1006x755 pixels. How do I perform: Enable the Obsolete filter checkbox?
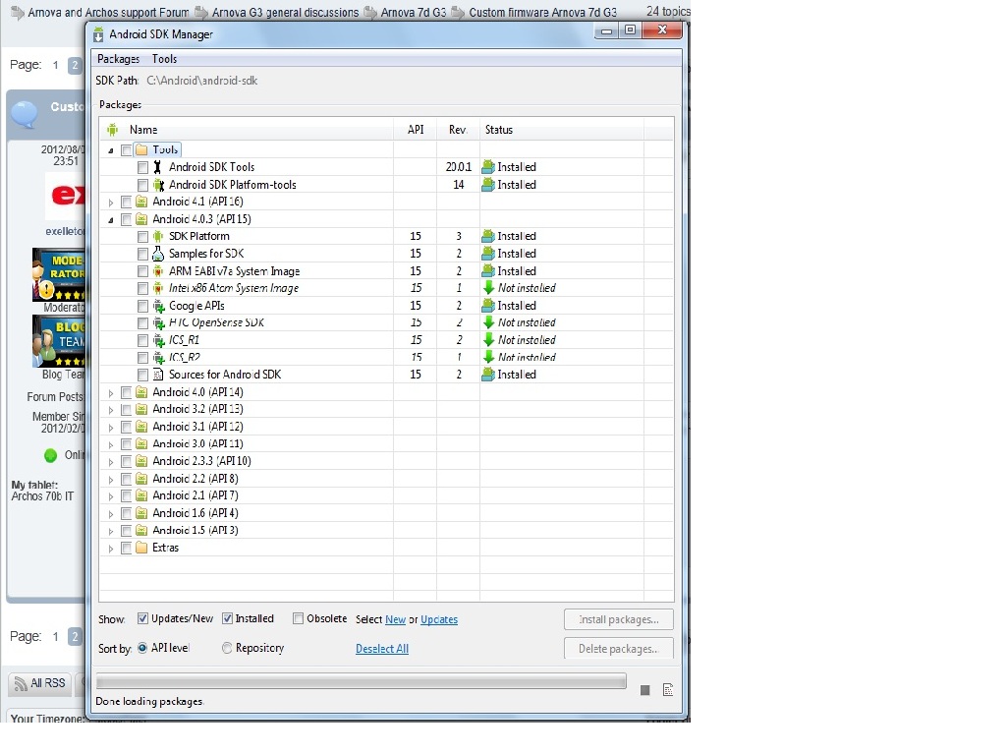tap(298, 619)
